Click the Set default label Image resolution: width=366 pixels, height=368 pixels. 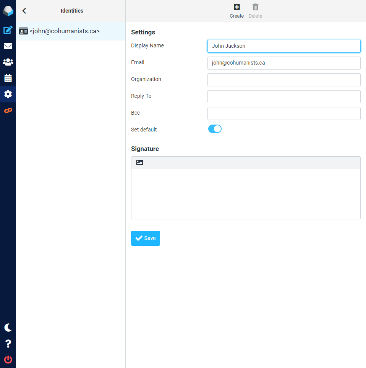pos(144,130)
